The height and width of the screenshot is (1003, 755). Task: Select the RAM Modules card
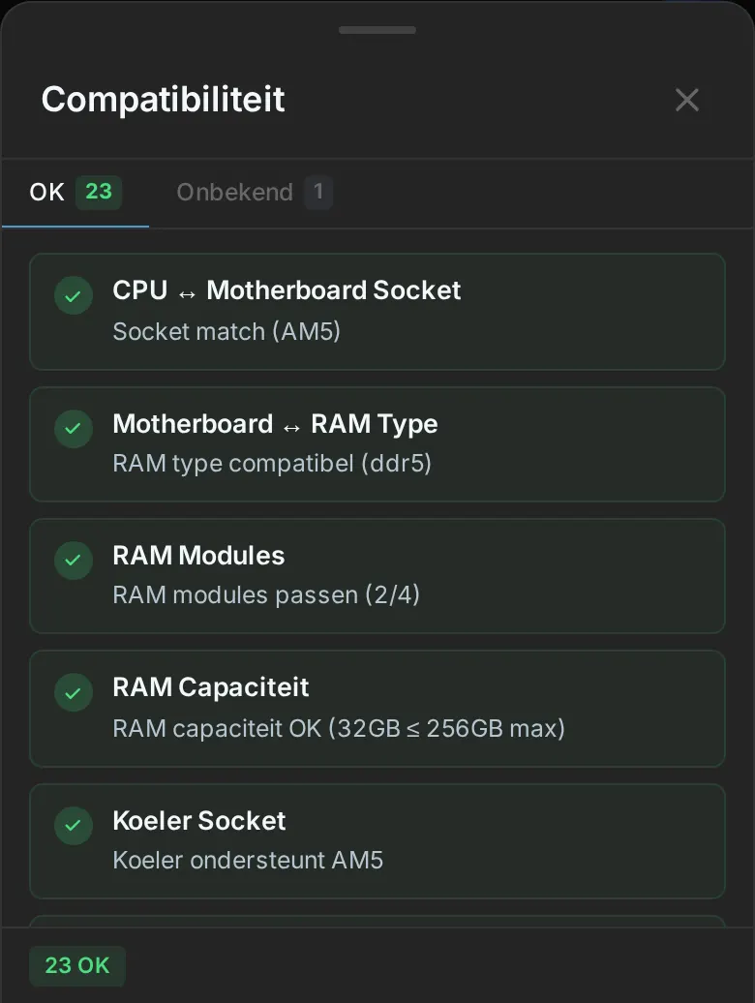[377, 576]
